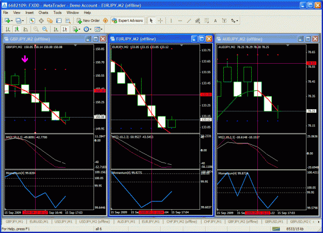The width and height of the screenshot is (323, 233).
Task: Click the magenta down arrow on GBPJPY chart
Action: pyautogui.click(x=25, y=59)
